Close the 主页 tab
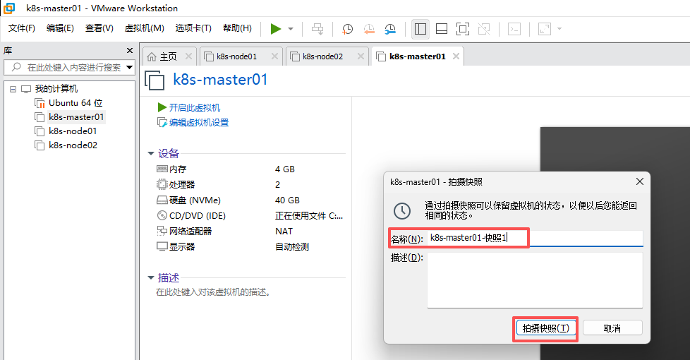Viewport: 690px width, 360px height. [188, 56]
